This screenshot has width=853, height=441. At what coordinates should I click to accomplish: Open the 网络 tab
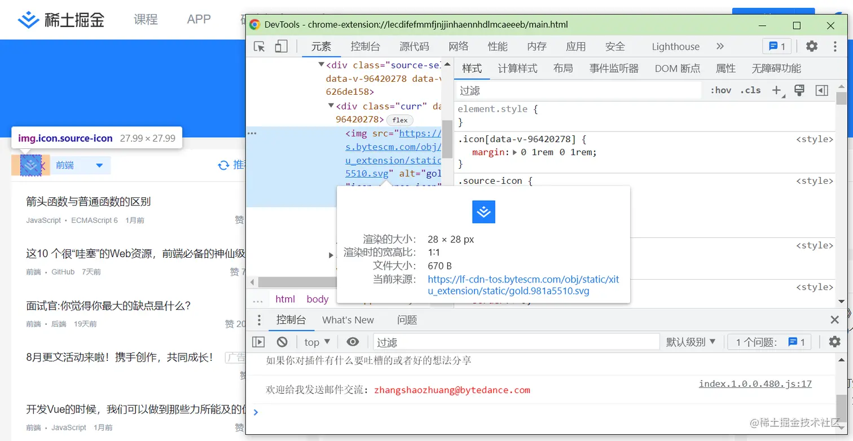(459, 47)
